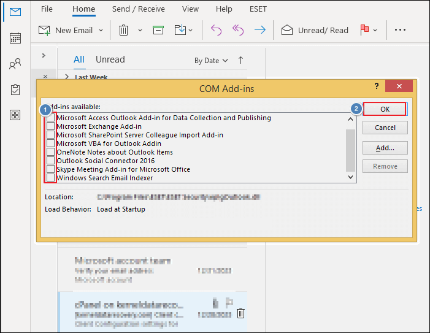Screen dimensions: 430x333
Task: Select 'Outlook Social Connector 2016' entry text
Action: (106, 161)
